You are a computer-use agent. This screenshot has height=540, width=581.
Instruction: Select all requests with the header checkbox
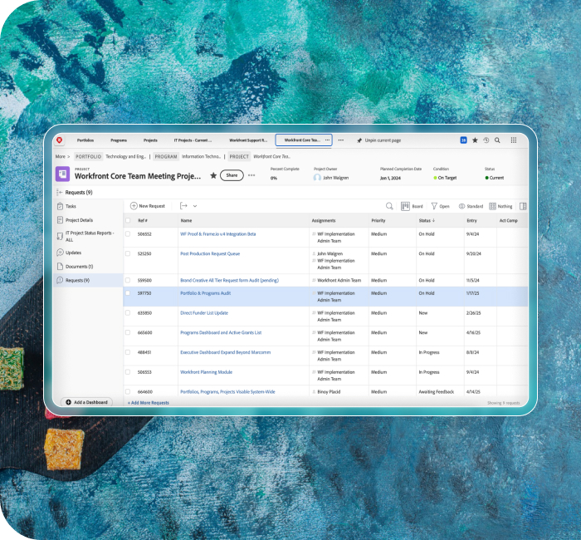[x=128, y=221]
